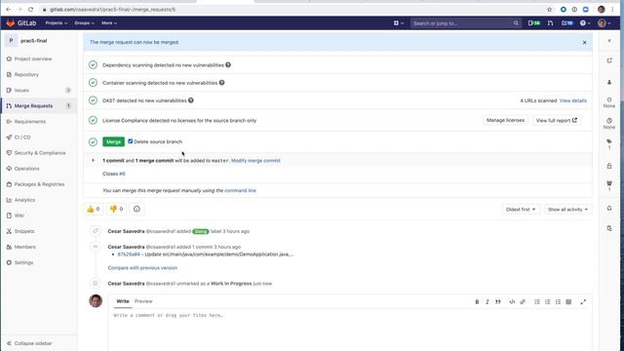
Task: Open commit 87b29a84 link
Action: tap(129, 254)
